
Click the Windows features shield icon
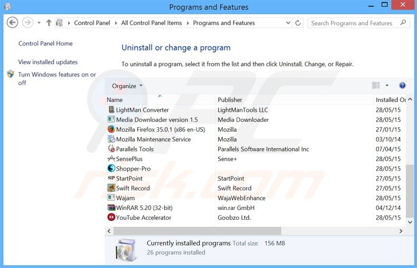point(11,74)
